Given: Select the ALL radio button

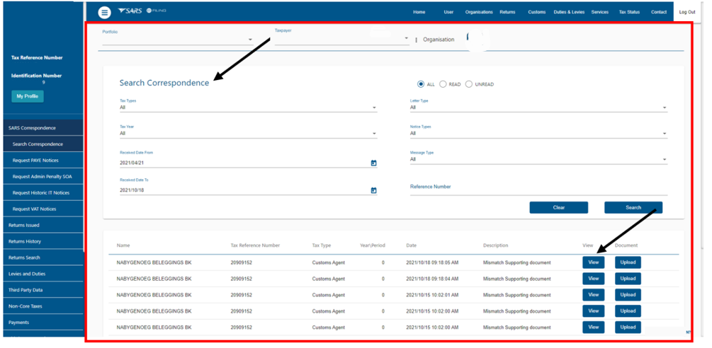Looking at the screenshot, I should pos(421,84).
